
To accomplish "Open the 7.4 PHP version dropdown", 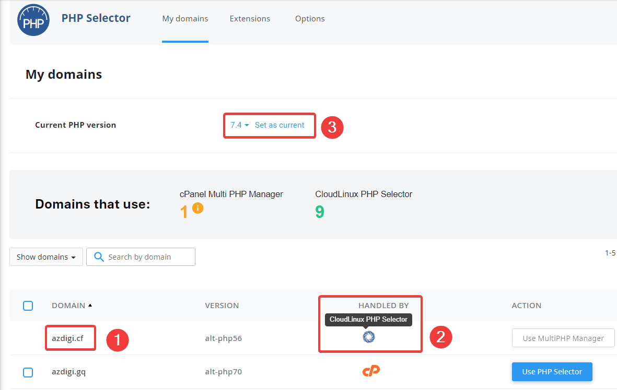I will tap(240, 125).
